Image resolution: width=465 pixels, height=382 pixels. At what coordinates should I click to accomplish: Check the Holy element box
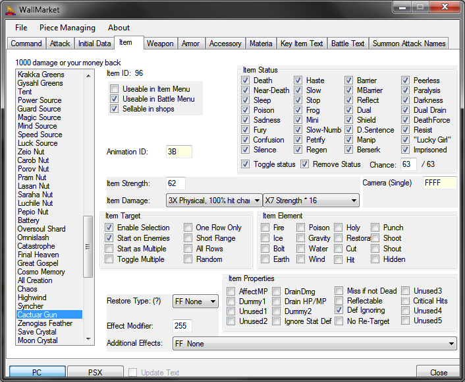point(339,228)
